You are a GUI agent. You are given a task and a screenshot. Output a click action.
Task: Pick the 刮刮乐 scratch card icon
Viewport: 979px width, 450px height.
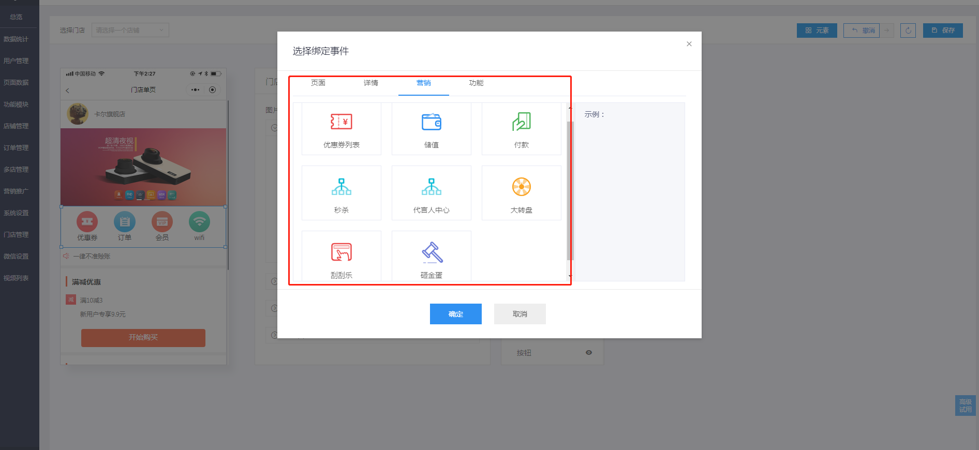(341, 252)
